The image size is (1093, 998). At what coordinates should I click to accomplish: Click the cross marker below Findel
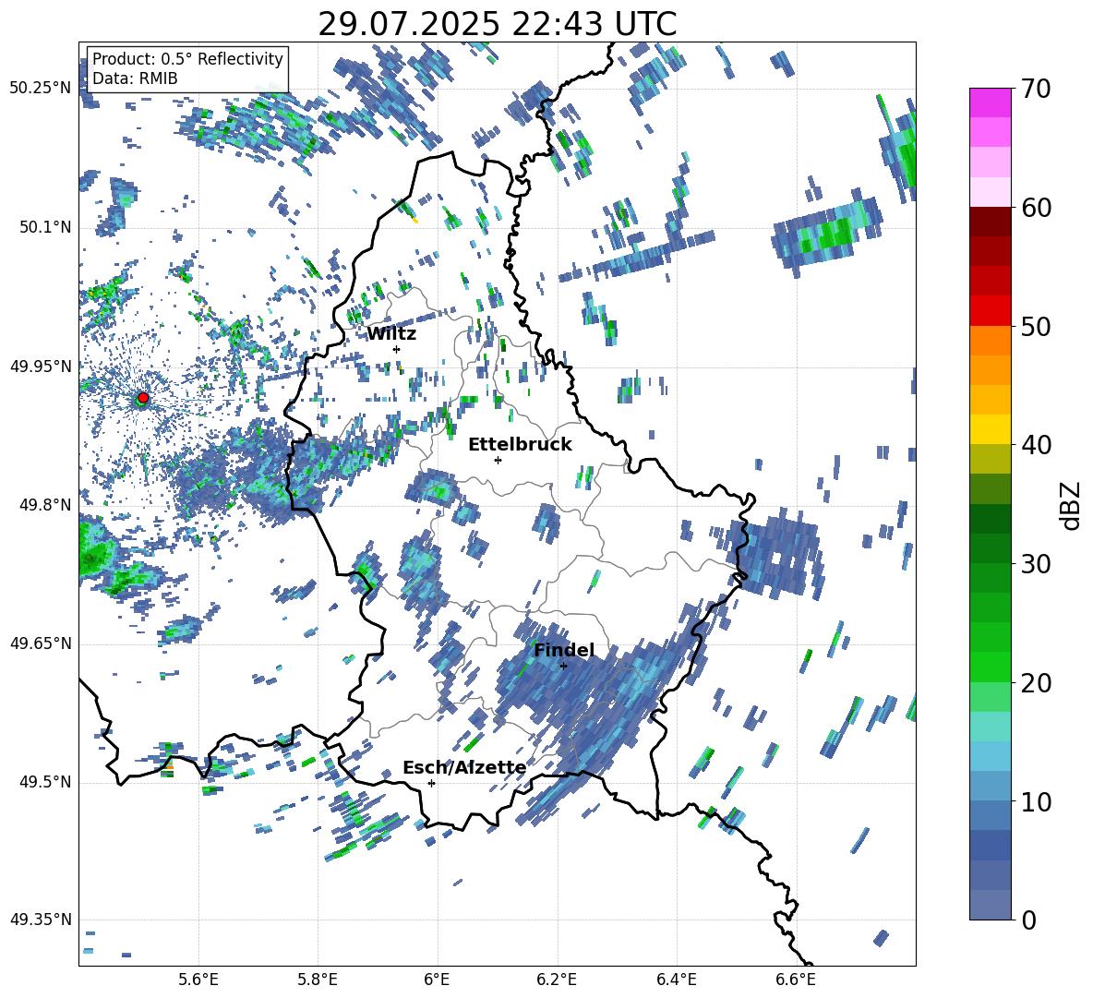pos(563,666)
